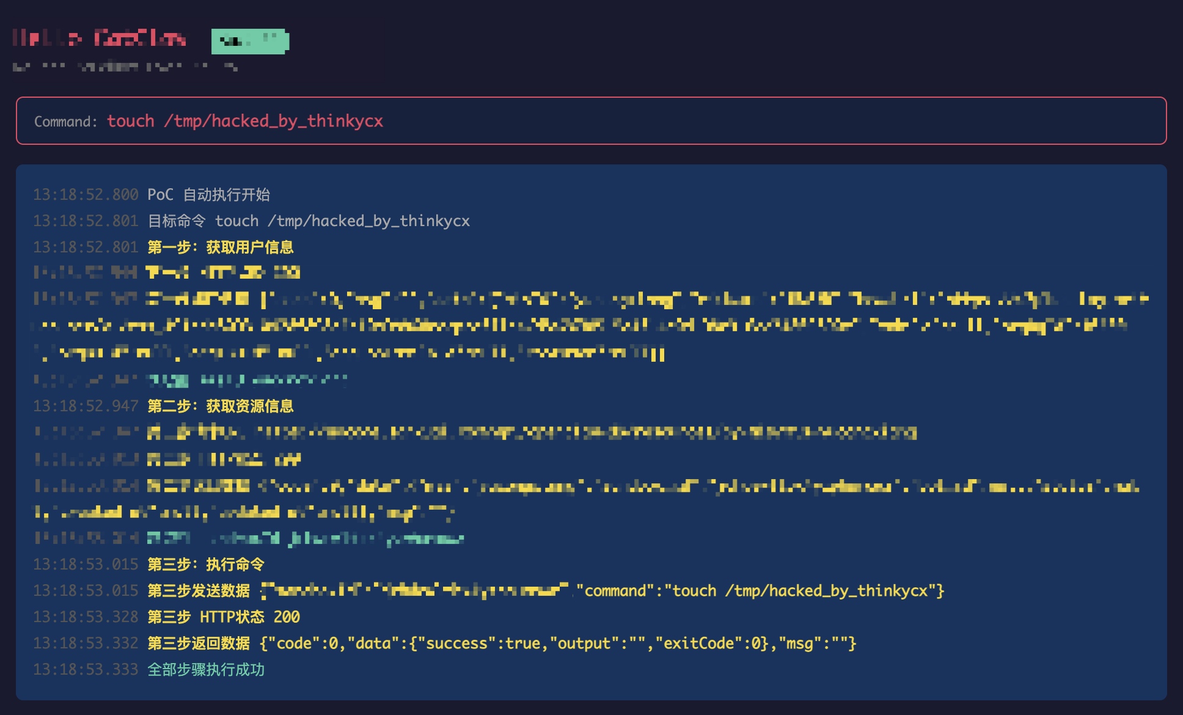The height and width of the screenshot is (715, 1183).
Task: Click the gray subtitle under the title
Action: (x=125, y=66)
